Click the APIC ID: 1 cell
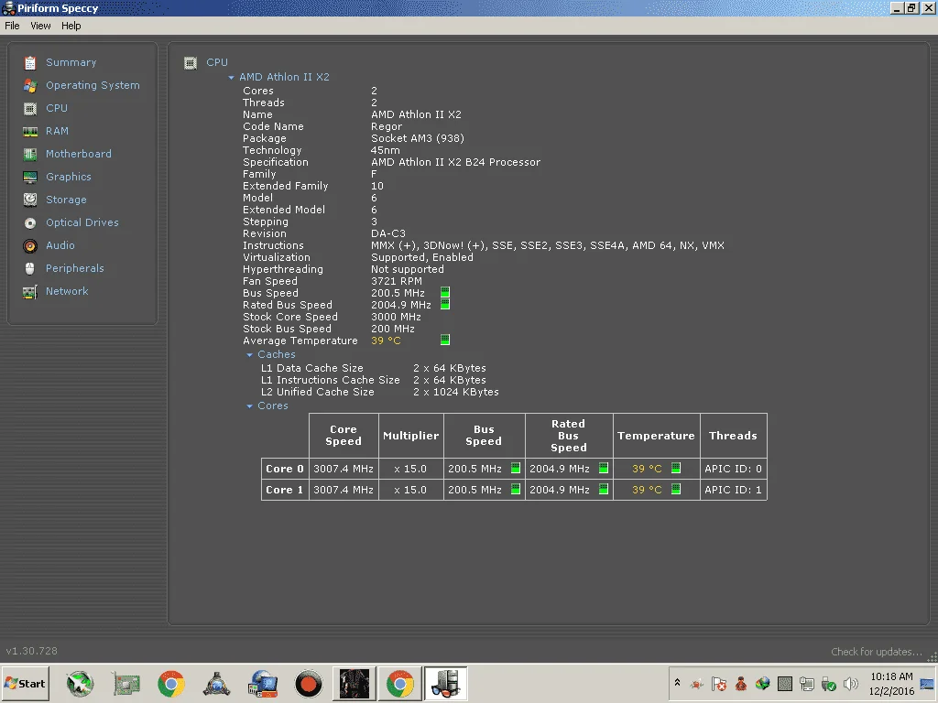The image size is (938, 703). [733, 490]
